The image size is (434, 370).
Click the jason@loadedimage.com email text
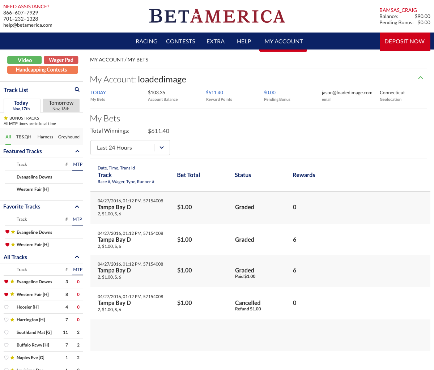click(347, 92)
